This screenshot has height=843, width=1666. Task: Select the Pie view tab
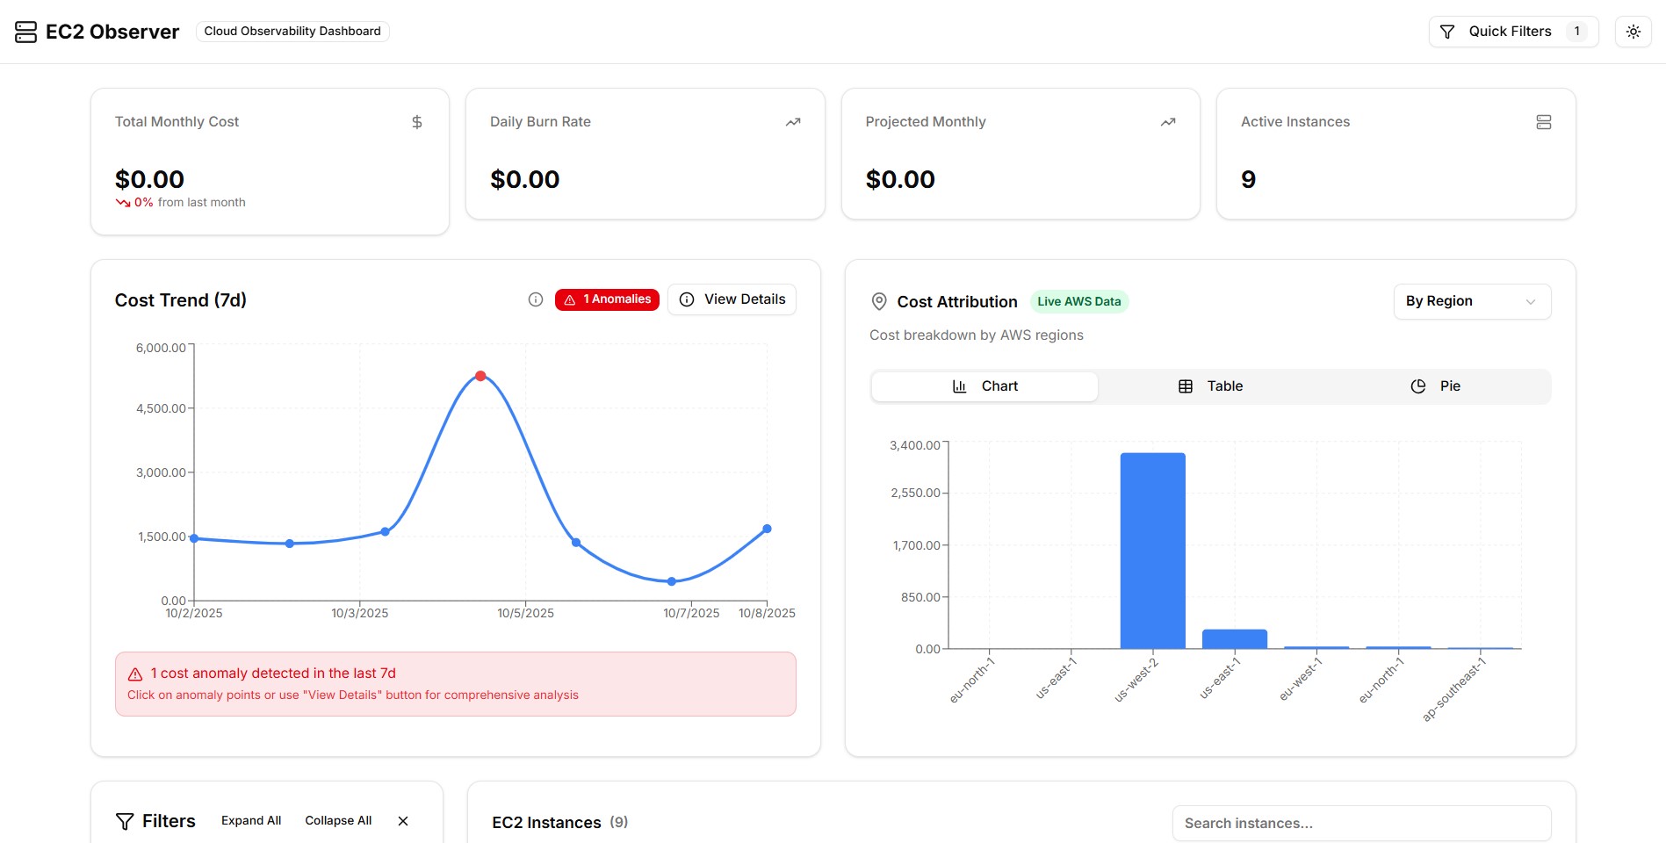click(x=1437, y=385)
